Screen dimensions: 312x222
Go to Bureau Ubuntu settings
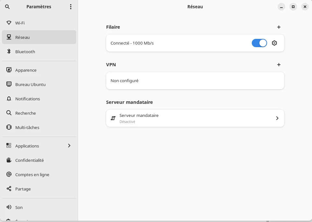(x=39, y=84)
